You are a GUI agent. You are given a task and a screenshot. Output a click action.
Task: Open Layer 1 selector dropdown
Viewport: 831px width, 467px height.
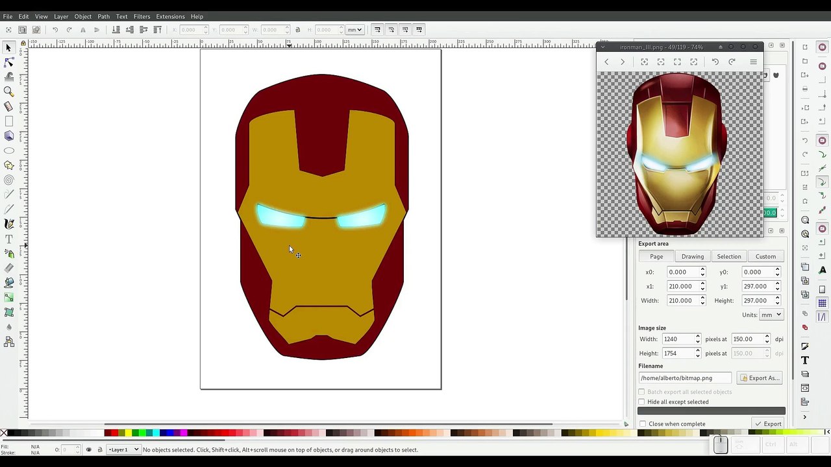pos(123,449)
